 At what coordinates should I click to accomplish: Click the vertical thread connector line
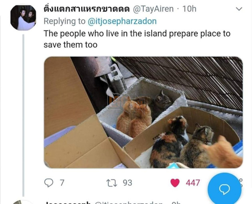pos(24,115)
